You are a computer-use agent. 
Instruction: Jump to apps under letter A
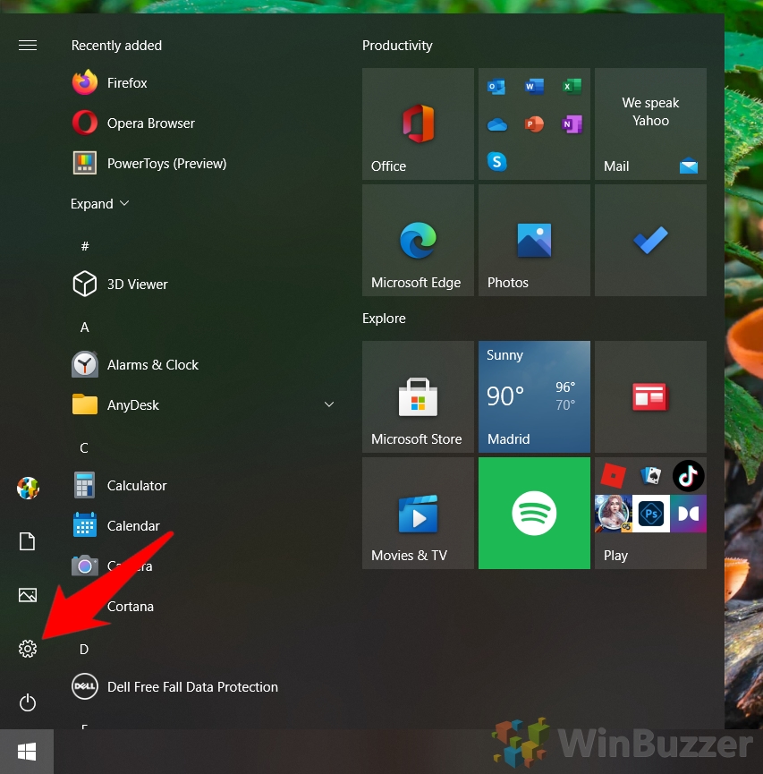point(84,327)
